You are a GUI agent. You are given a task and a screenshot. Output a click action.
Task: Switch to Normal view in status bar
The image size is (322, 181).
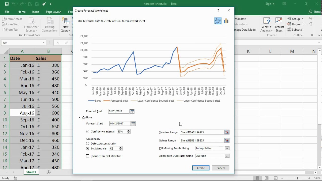tap(258, 178)
